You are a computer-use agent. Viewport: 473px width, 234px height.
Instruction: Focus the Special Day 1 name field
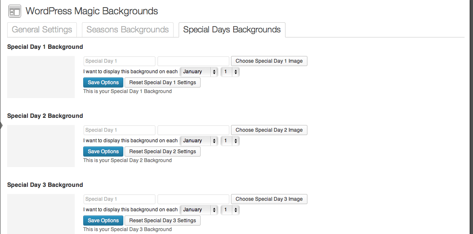(x=120, y=61)
